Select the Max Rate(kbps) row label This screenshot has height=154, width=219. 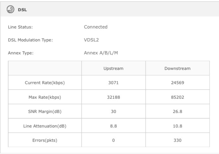click(x=45, y=97)
